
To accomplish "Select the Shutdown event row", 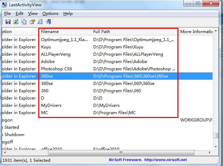I will tap(107, 135).
